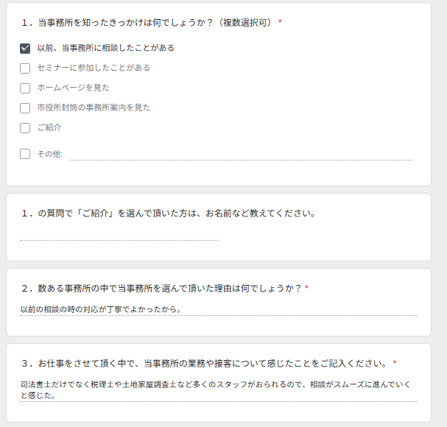
Task: Click question 2 heading about 選んで頂いた理由
Action: (161, 288)
